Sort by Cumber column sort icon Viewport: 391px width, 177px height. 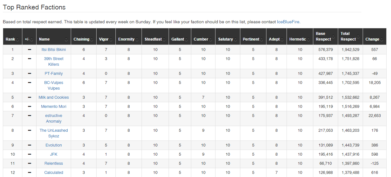pos(211,40)
